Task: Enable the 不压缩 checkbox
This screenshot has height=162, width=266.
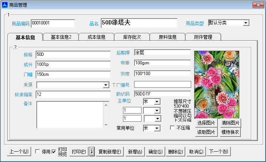Action: tap(172, 128)
